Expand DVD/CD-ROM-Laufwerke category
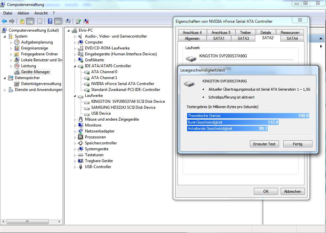The height and width of the screenshot is (233, 326). [x=75, y=48]
